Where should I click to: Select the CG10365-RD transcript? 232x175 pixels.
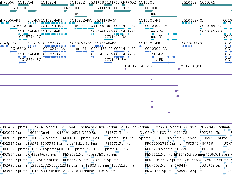click(216, 34)
